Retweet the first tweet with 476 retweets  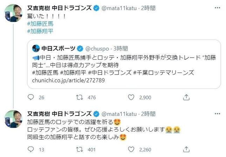pos(80,97)
